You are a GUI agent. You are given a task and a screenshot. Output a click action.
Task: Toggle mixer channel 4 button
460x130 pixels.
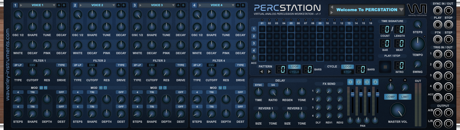[375, 82]
